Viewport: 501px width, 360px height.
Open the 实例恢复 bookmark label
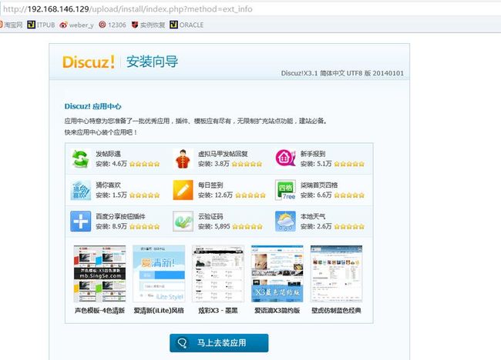pos(153,25)
